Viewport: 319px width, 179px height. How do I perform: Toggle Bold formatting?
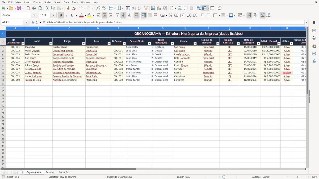tap(61, 15)
